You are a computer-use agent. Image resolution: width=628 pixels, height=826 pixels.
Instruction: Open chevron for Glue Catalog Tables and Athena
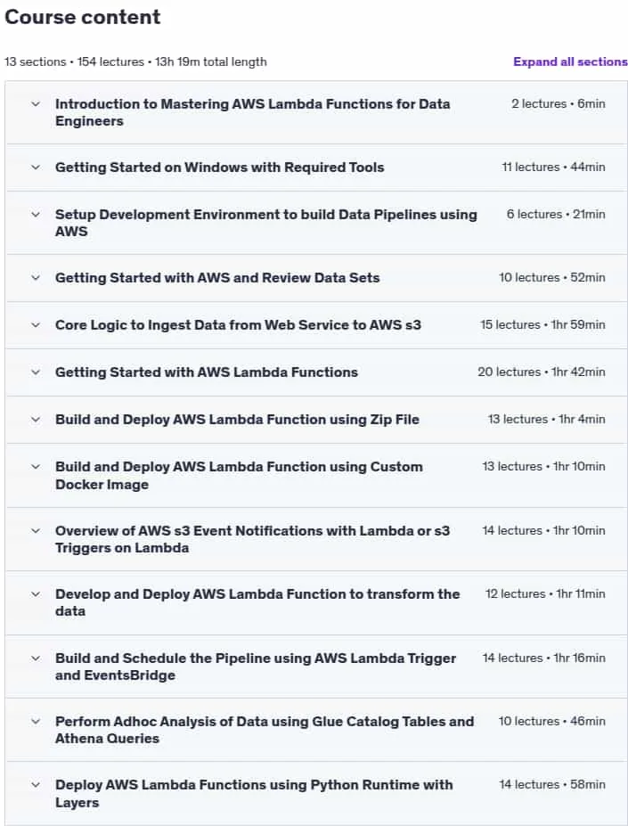pos(36,722)
